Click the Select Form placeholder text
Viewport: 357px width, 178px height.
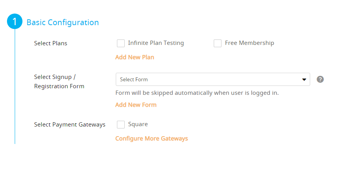134,79
